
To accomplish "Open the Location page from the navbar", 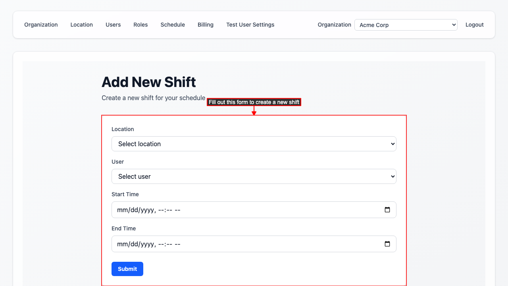I will [81, 25].
